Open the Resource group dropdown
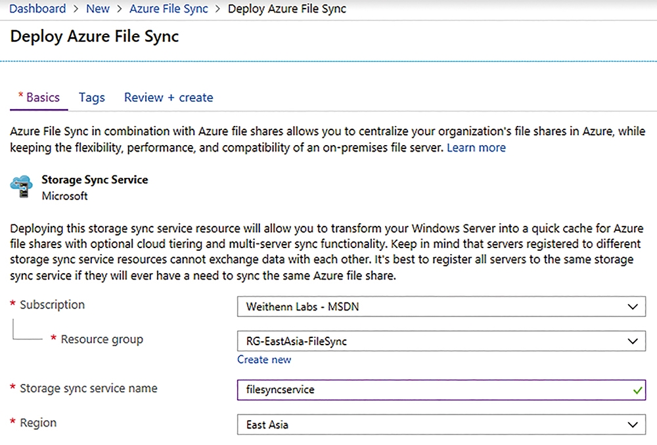 [442, 341]
